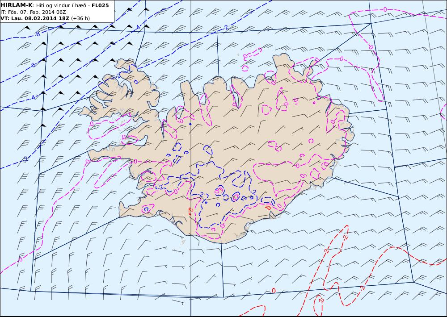Click the blue "-6" isotherm label
The height and width of the screenshot is (317, 447).
click(x=33, y=65)
